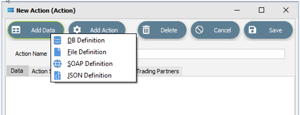Collapse the Add Data dropdown button
The height and width of the screenshot is (115, 300).
pos(36,30)
